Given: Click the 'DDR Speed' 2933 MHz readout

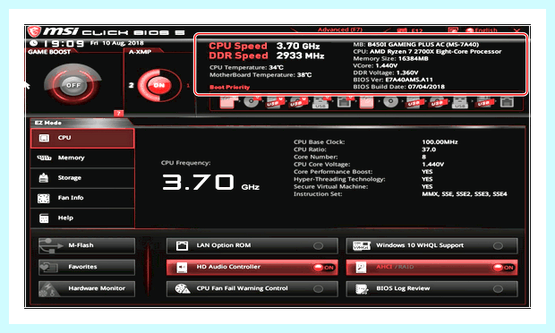Looking at the screenshot, I should click(267, 55).
